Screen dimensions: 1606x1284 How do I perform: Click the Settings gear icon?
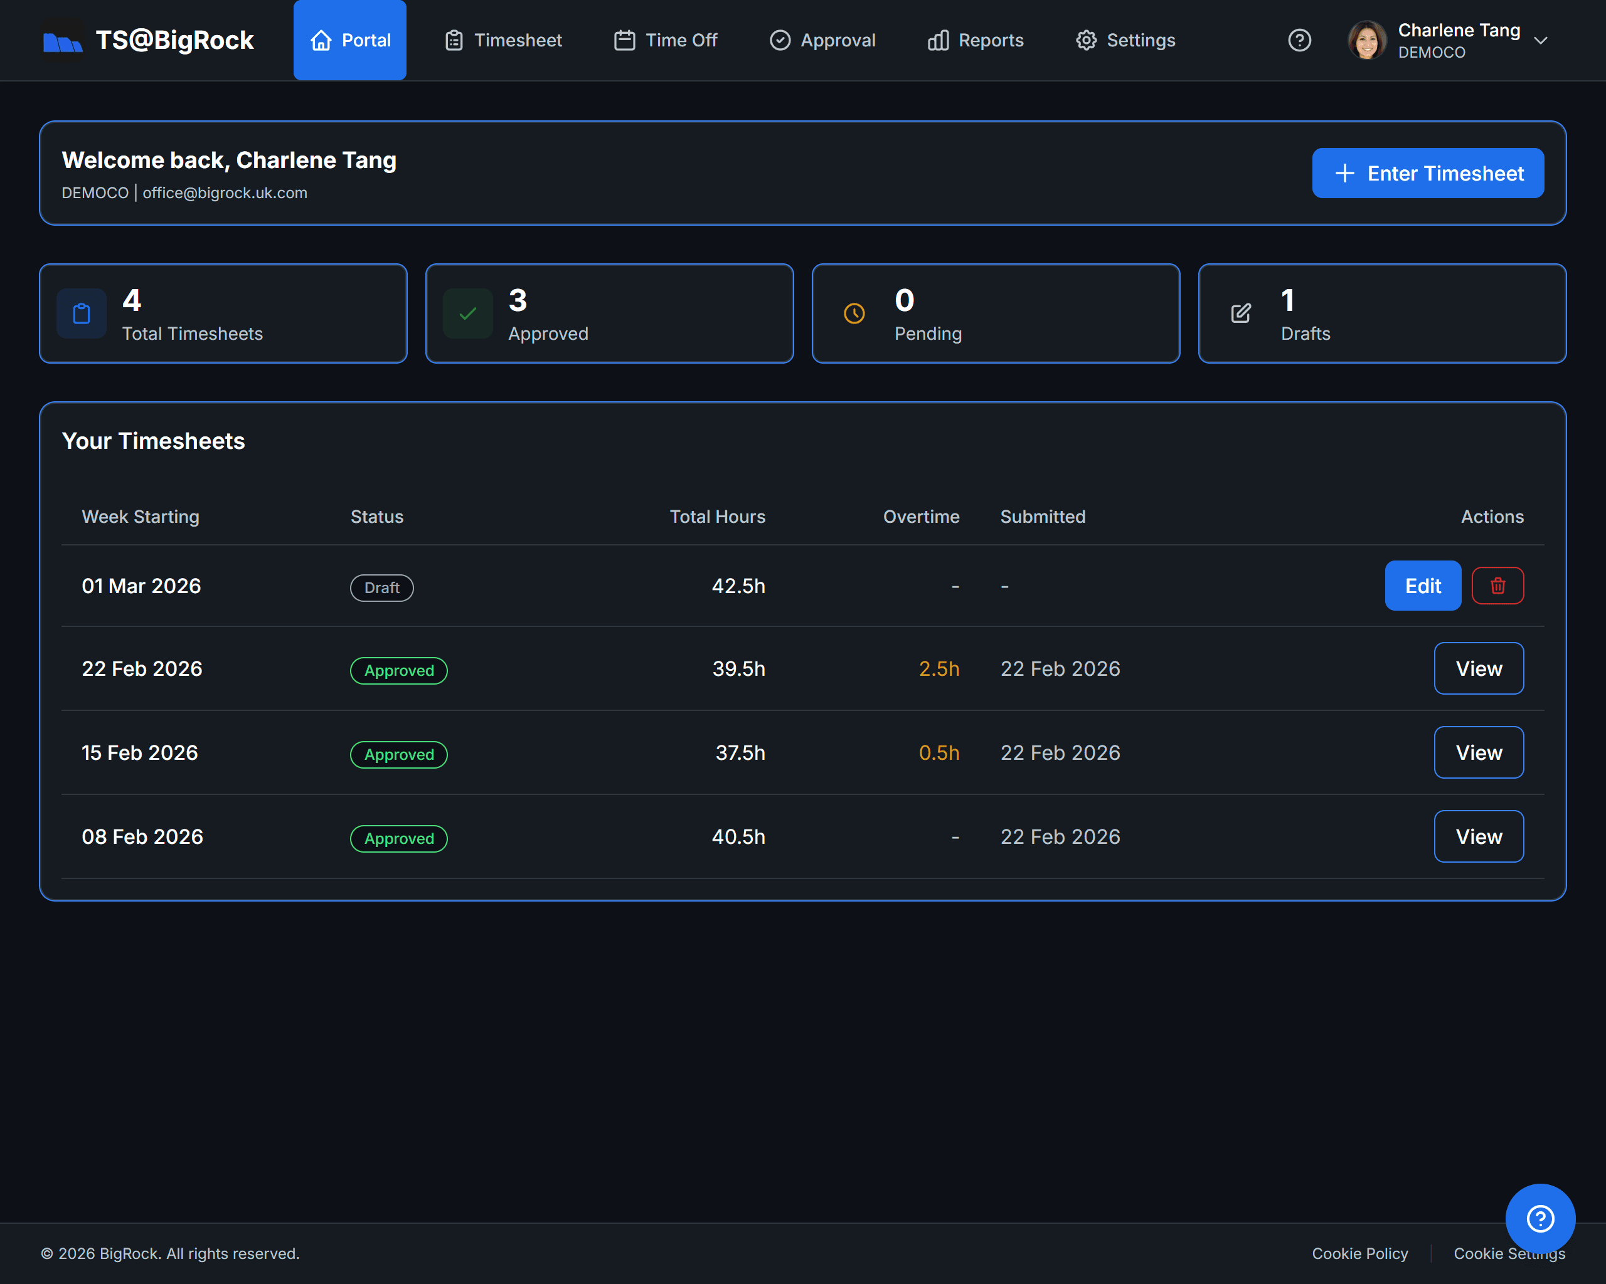1086,40
